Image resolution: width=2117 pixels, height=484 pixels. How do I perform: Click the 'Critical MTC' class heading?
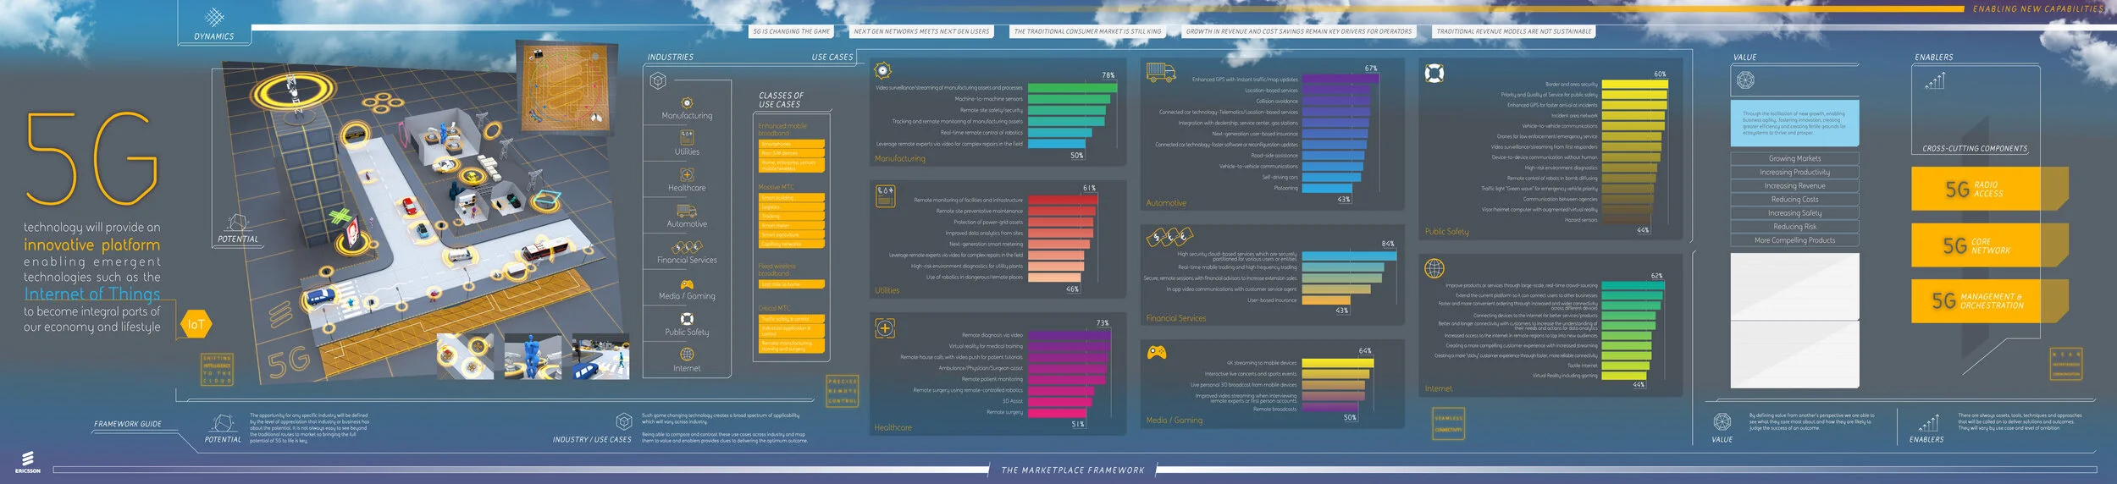[x=774, y=308]
